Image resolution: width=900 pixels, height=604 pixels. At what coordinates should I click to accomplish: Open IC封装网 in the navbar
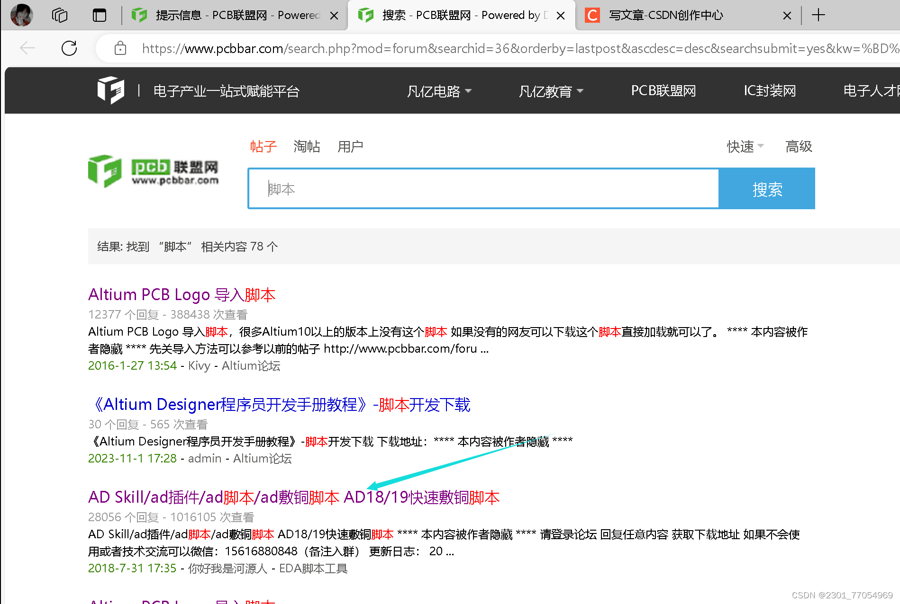pos(770,91)
